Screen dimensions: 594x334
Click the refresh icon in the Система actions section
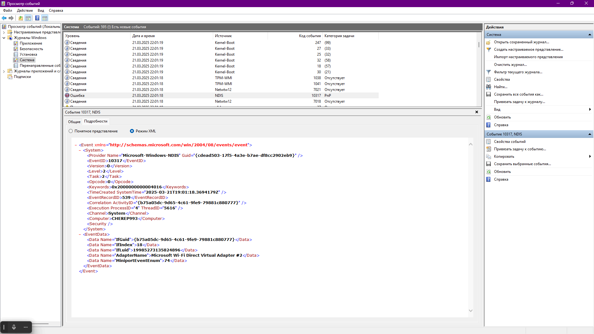coord(489,117)
